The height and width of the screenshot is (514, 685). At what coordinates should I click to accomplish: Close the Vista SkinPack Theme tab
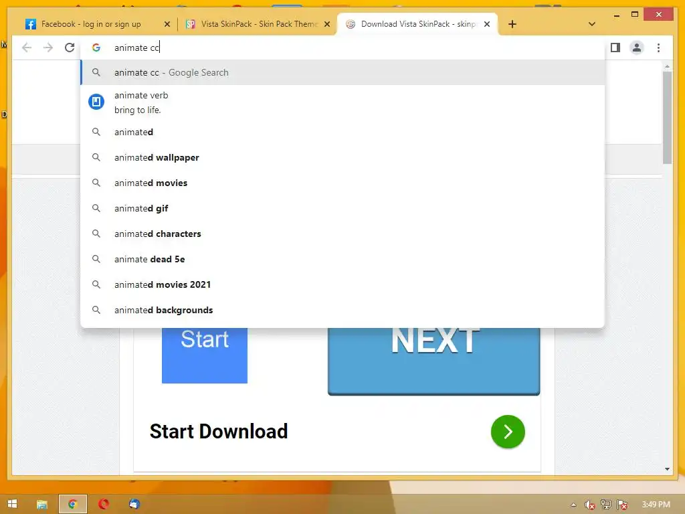[x=326, y=24]
